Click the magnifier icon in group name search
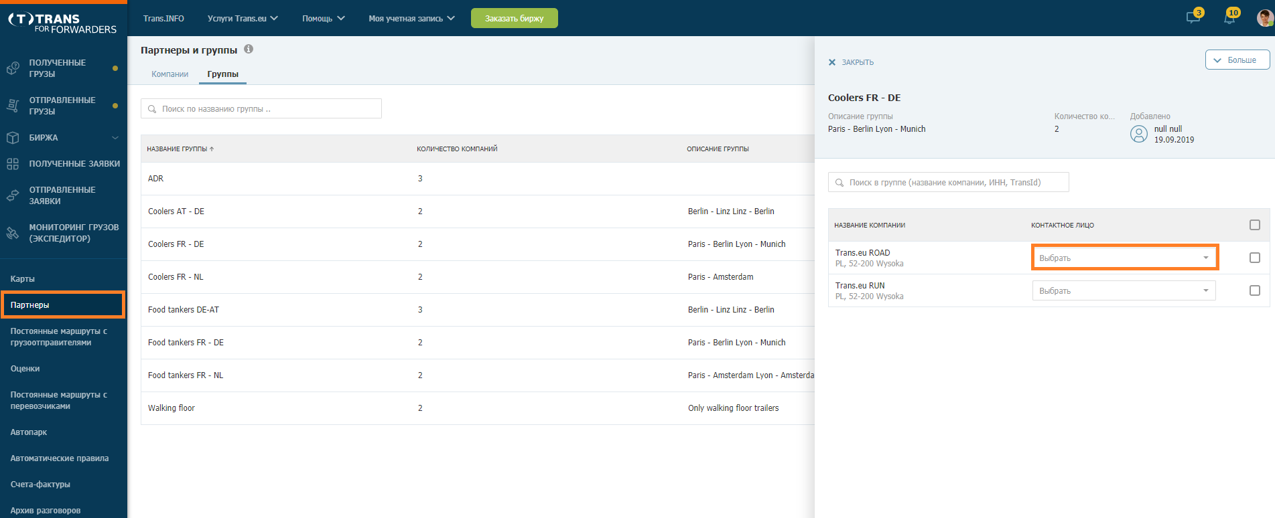1275x518 pixels. tap(152, 109)
